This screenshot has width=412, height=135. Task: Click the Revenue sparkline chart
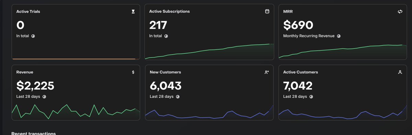76,112
